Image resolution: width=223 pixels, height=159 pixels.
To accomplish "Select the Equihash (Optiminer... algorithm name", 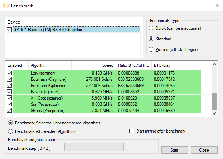I will point(50,86).
